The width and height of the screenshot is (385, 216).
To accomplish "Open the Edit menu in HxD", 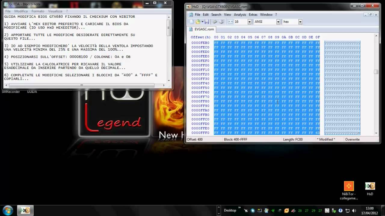I will click(x=205, y=14).
